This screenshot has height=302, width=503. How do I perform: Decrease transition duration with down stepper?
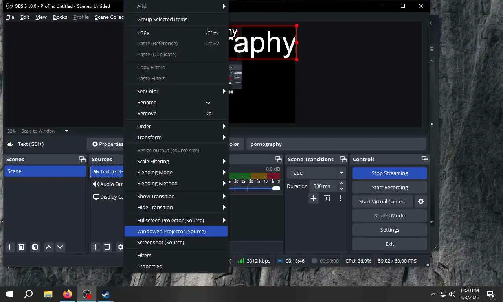coord(341,189)
